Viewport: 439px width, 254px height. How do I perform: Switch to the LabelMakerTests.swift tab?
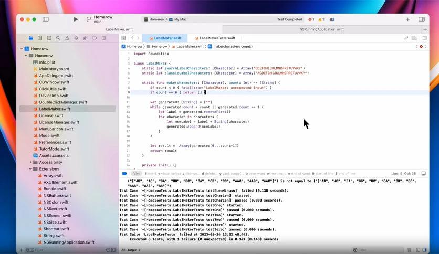(x=217, y=38)
